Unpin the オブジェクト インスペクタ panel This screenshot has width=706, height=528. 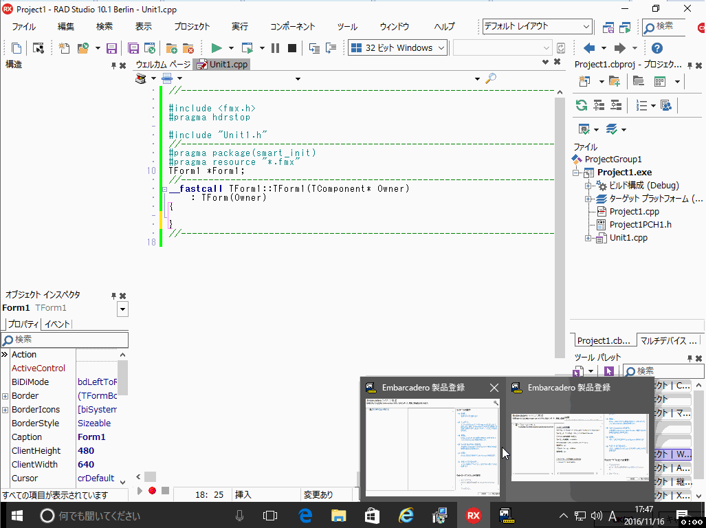pyautogui.click(x=112, y=296)
